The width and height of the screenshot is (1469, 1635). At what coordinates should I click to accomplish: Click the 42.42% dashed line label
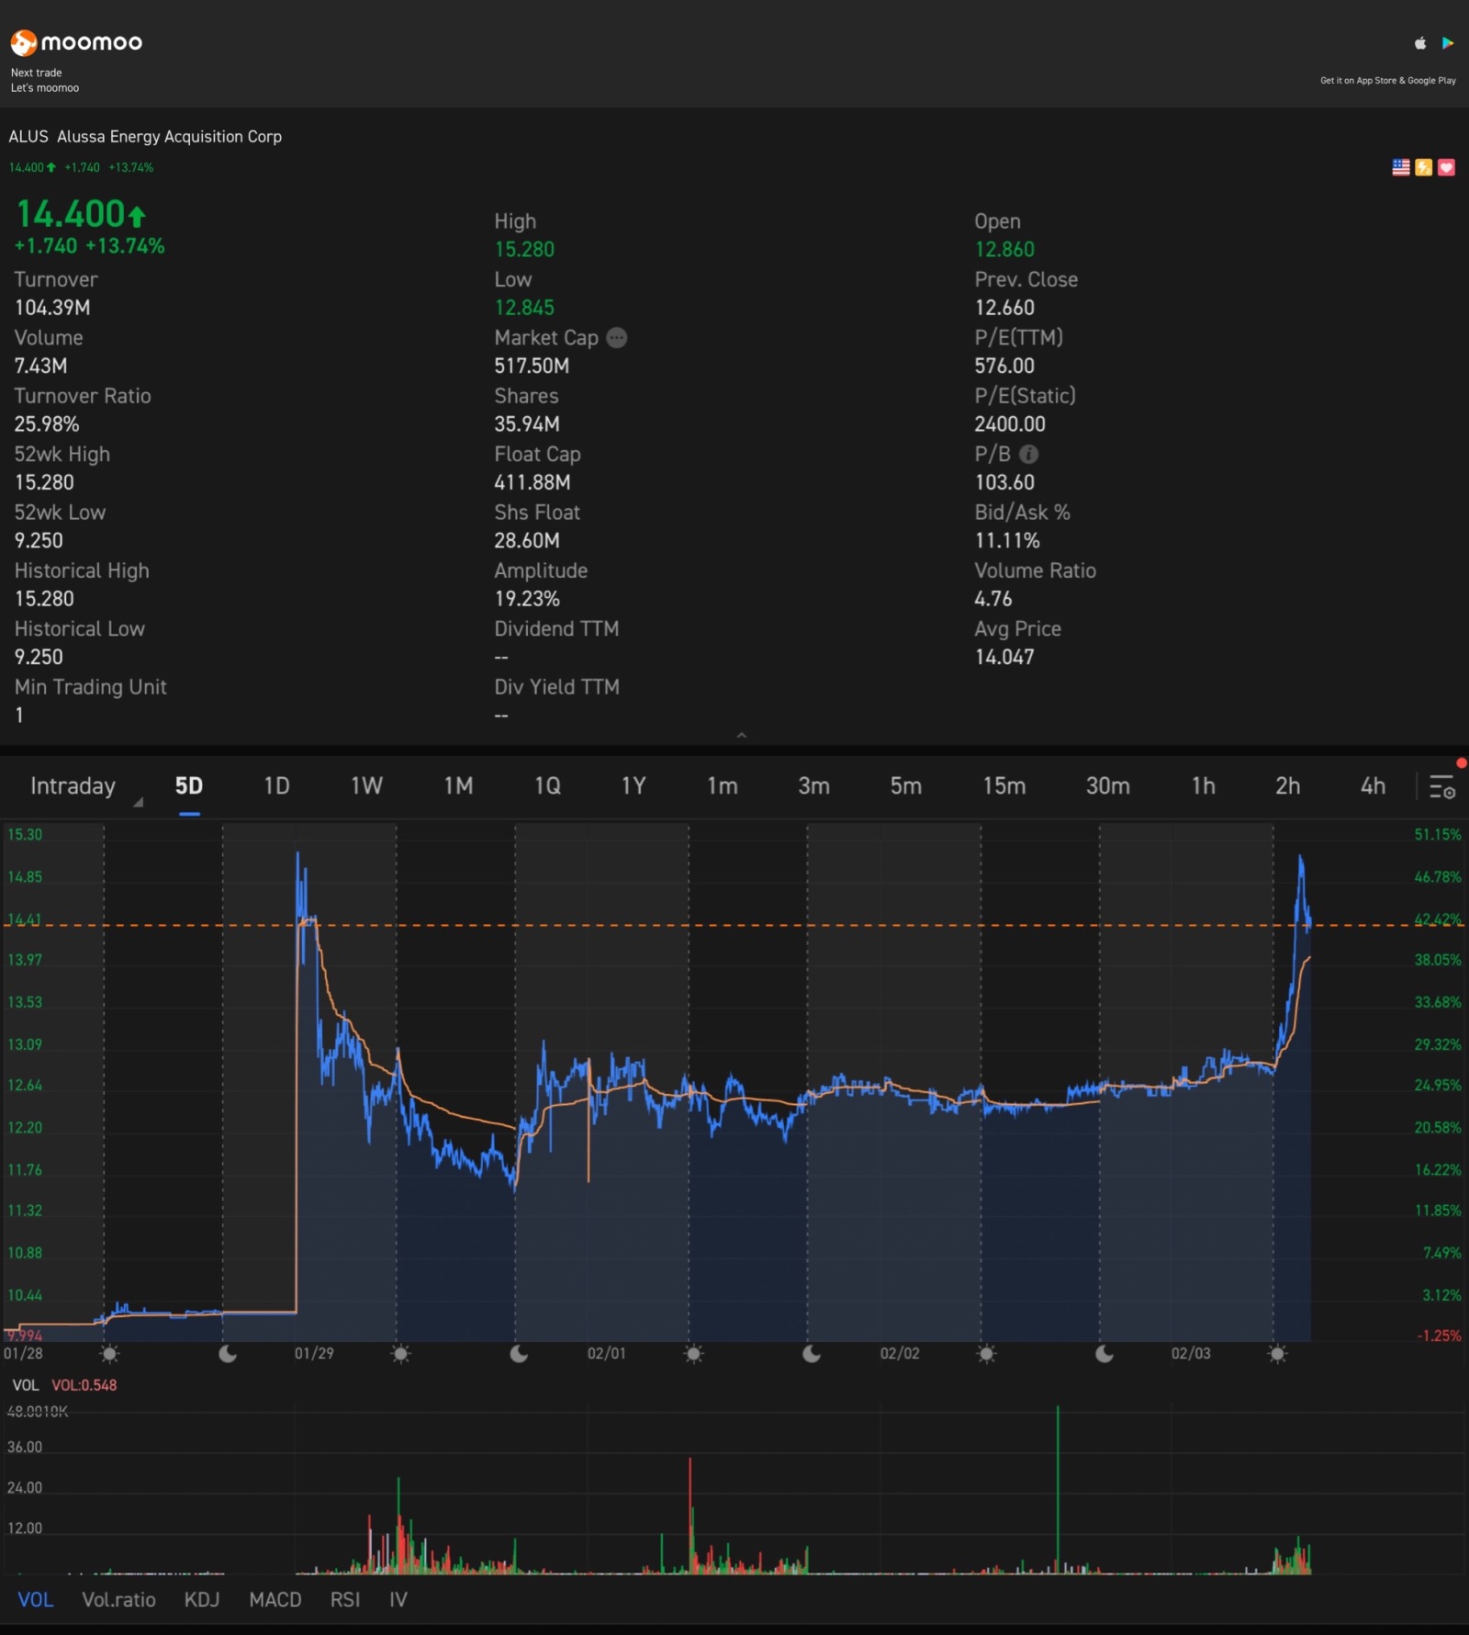(x=1438, y=919)
